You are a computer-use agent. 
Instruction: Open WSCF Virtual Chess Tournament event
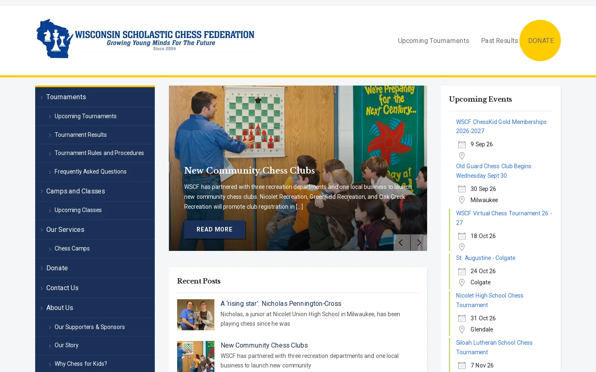coord(504,218)
